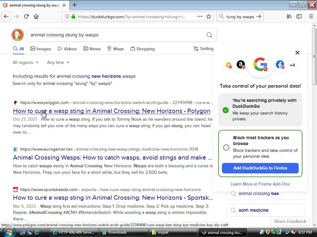The height and width of the screenshot is (237, 317).
Task: Click the polygon.com breadcrumb URL text
Action: pyautogui.click(x=116, y=102)
